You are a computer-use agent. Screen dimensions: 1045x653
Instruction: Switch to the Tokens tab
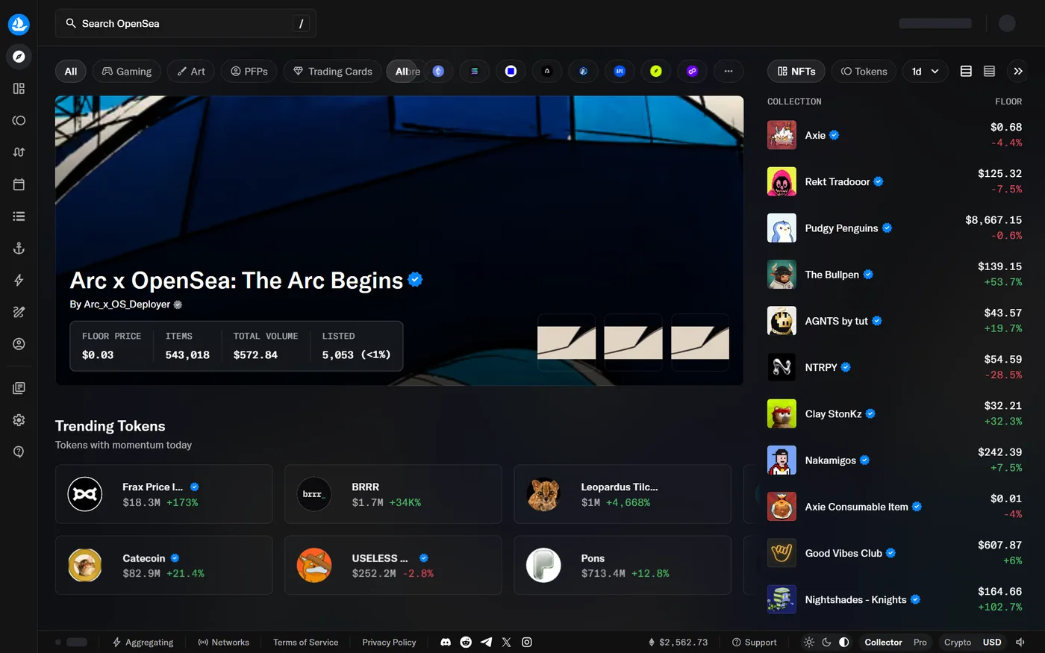coord(864,72)
